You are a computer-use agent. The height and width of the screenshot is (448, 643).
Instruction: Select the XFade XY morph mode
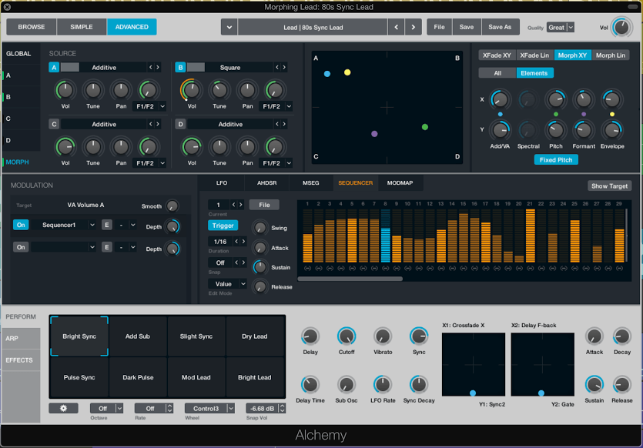pyautogui.click(x=497, y=55)
